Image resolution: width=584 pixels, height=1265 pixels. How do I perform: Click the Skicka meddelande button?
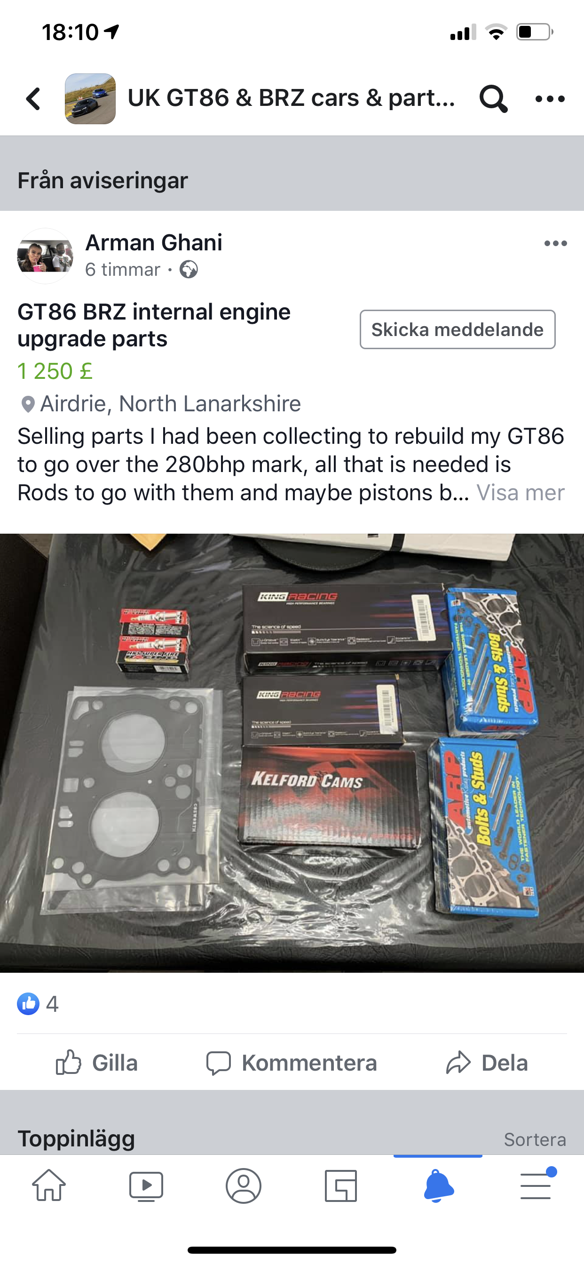point(458,329)
